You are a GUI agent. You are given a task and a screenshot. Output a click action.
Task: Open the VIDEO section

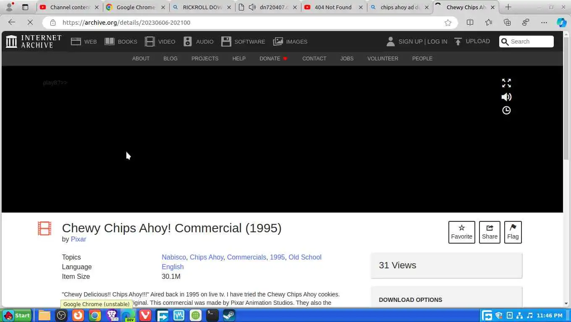(x=160, y=42)
